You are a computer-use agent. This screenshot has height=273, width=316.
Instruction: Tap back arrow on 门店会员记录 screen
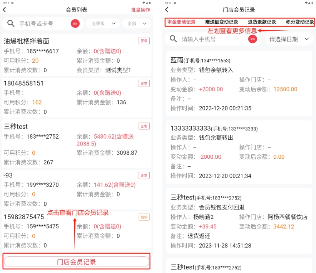click(167, 10)
